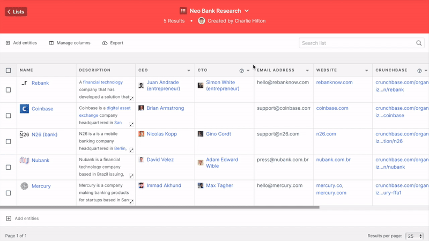Expand the Nubank description
Viewport: 429px width, 241px height.
click(x=131, y=176)
